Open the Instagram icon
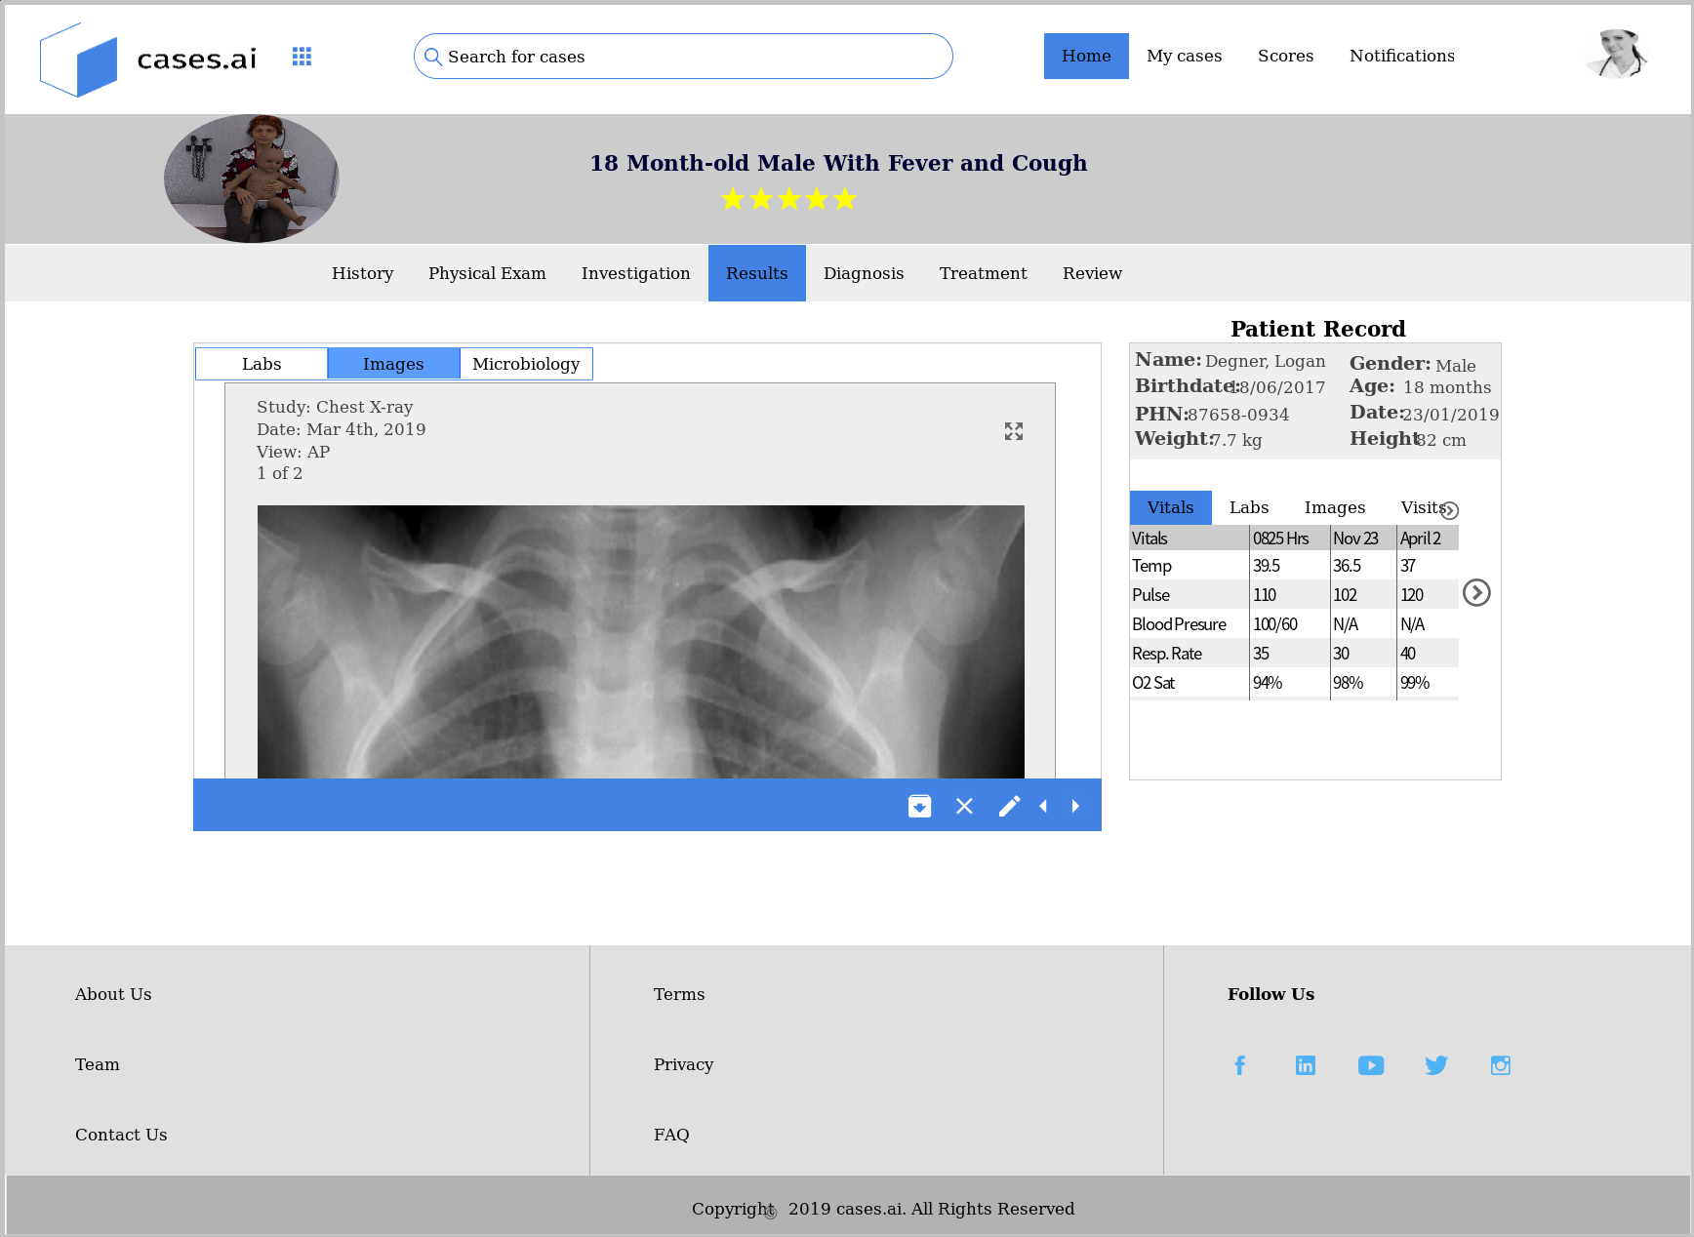 point(1500,1065)
